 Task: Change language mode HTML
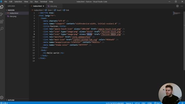pos(150,103)
